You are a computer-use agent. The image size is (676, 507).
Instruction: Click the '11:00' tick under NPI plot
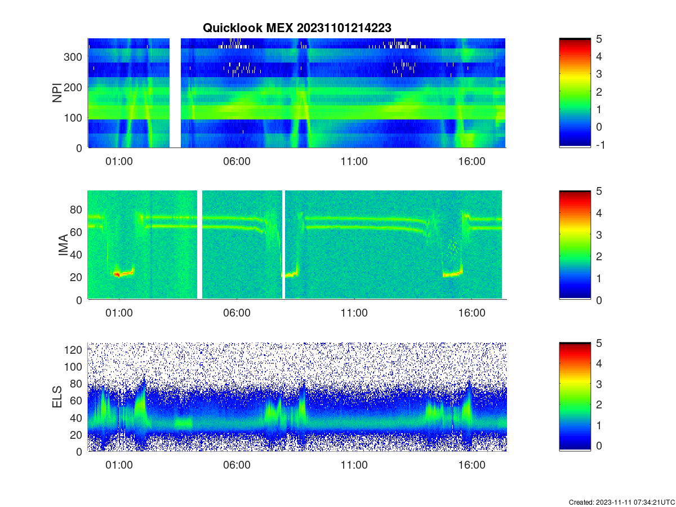(354, 161)
